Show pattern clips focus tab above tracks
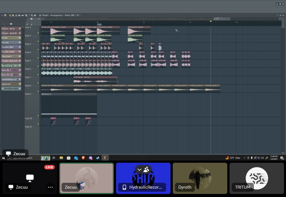286x197 pixels. tap(39, 19)
